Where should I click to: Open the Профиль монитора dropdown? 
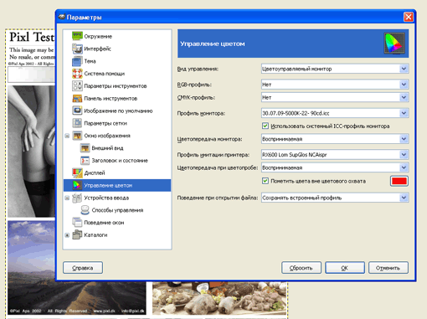[335, 113]
